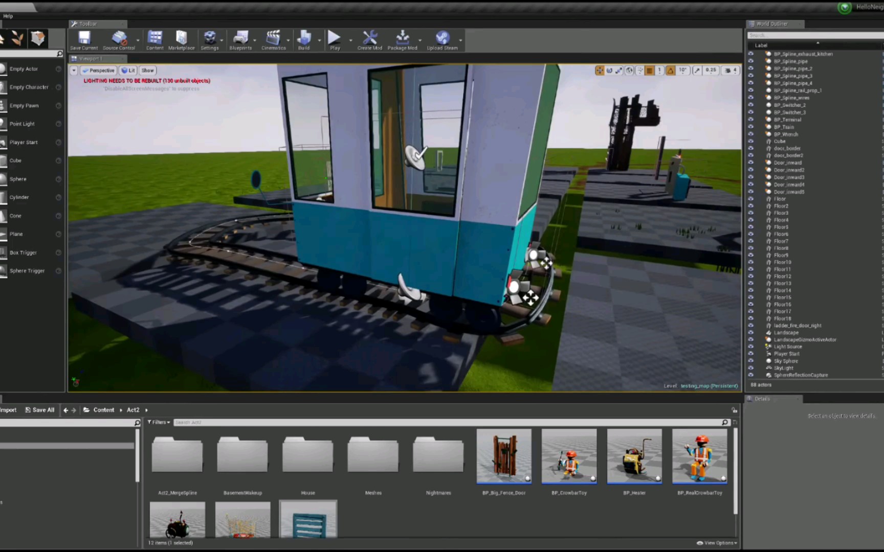
Task: Toggle surface snapping icon in viewport
Action: click(x=639, y=71)
